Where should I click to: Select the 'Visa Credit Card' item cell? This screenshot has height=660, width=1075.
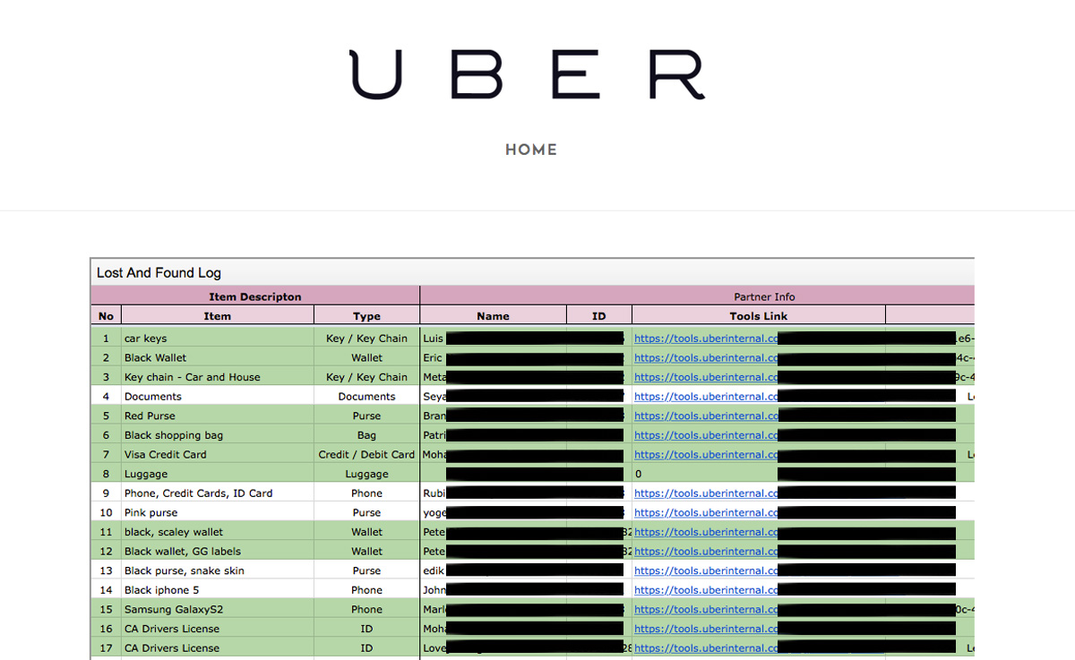coord(218,455)
